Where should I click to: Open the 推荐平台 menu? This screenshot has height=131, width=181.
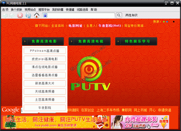point(44,10)
